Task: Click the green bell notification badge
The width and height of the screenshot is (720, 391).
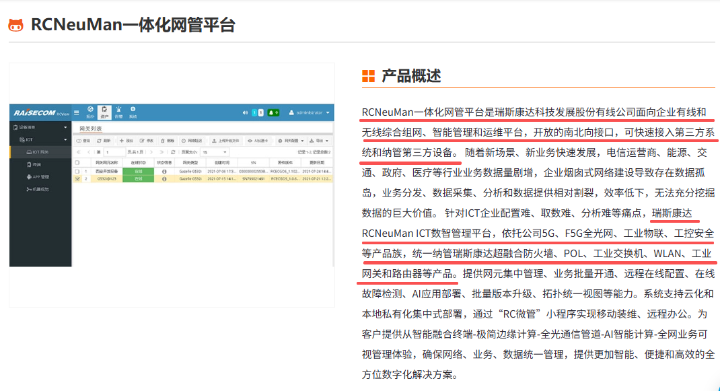Action: pyautogui.click(x=273, y=112)
